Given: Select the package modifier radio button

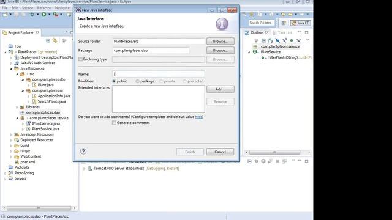Looking at the screenshot, I should coord(137,81).
